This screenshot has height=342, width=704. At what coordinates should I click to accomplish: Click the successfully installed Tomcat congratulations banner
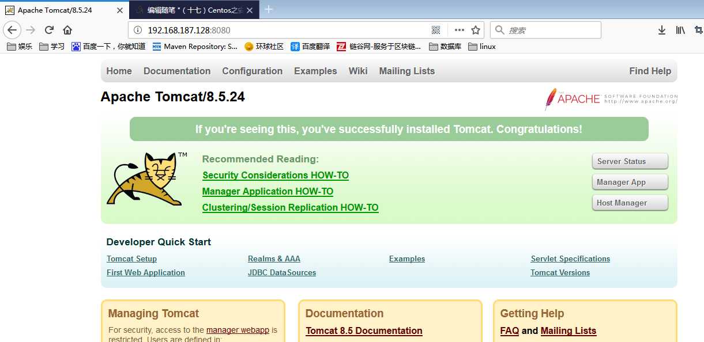(x=389, y=129)
